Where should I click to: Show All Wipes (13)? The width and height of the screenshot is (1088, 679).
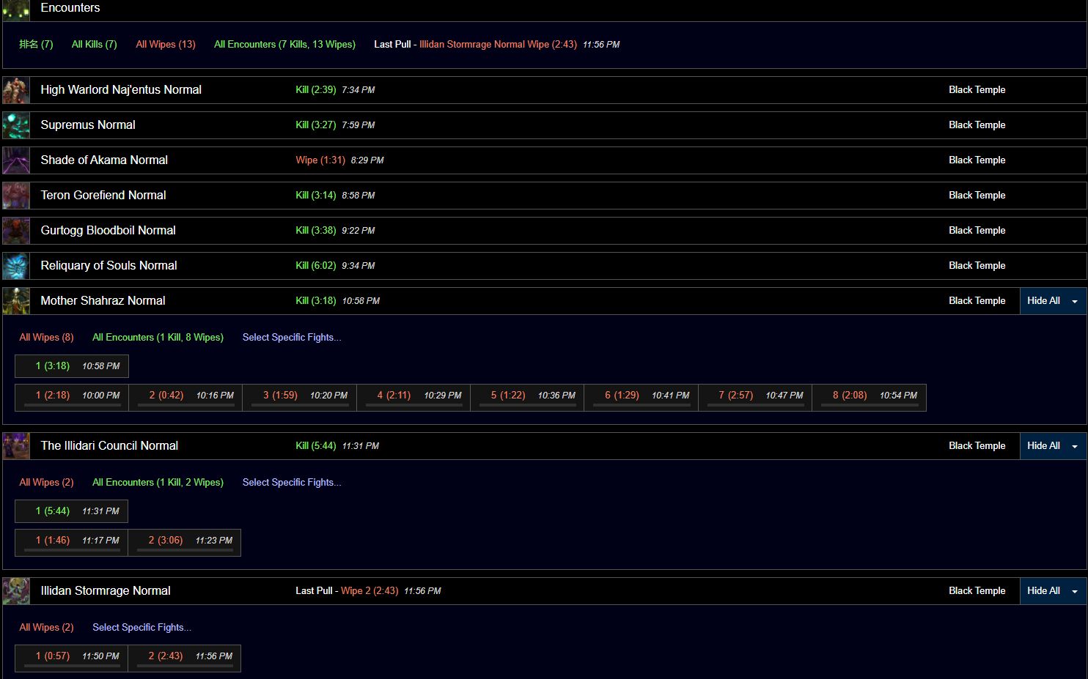[166, 44]
